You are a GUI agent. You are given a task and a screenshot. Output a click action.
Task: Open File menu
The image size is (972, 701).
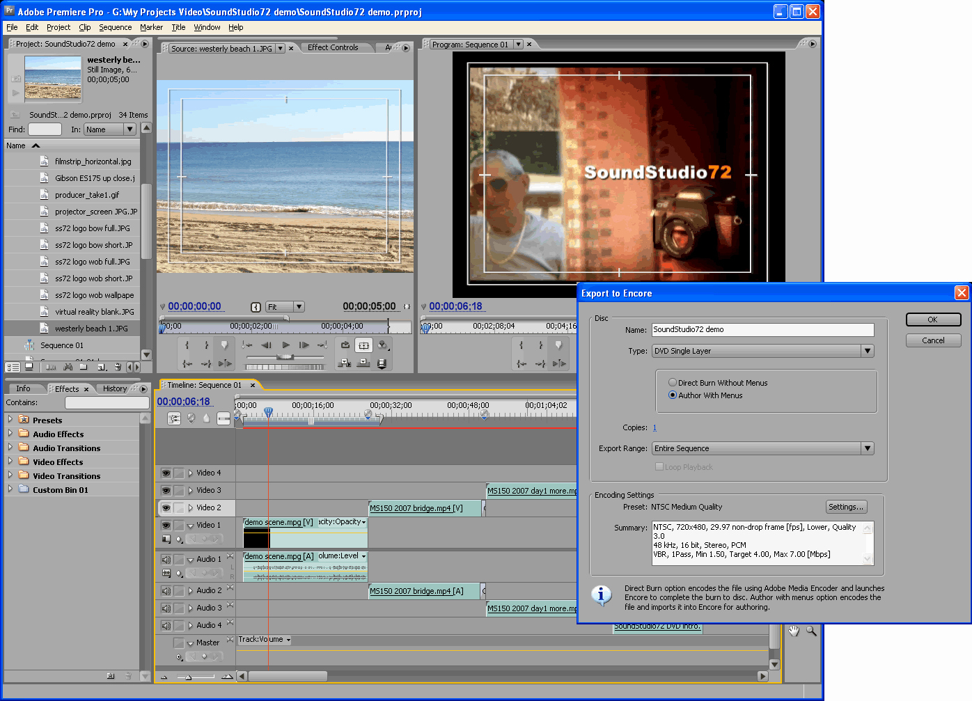pyautogui.click(x=12, y=27)
